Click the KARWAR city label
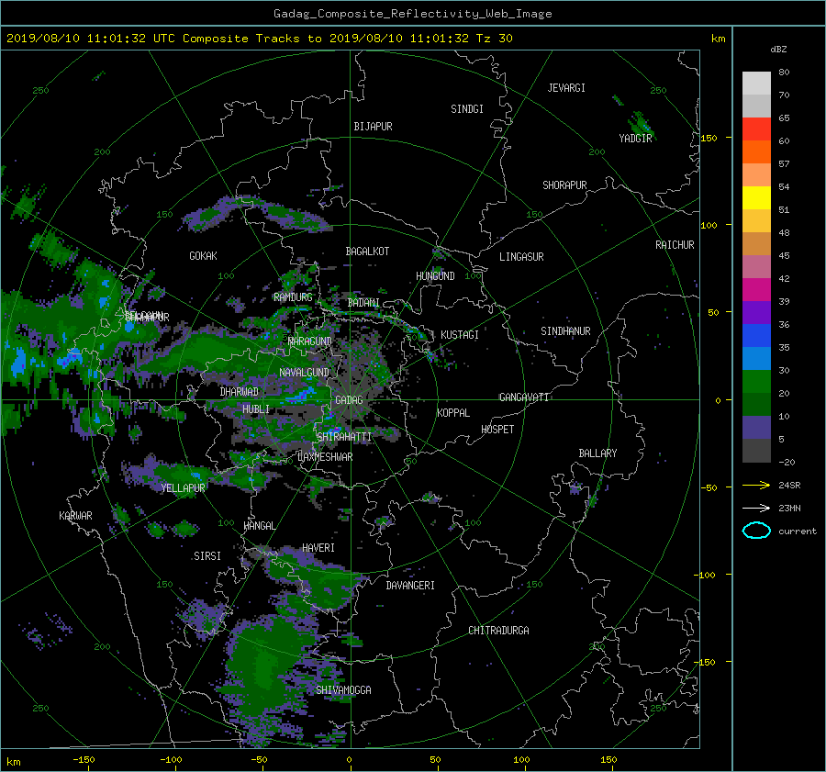The image size is (826, 772). point(75,516)
